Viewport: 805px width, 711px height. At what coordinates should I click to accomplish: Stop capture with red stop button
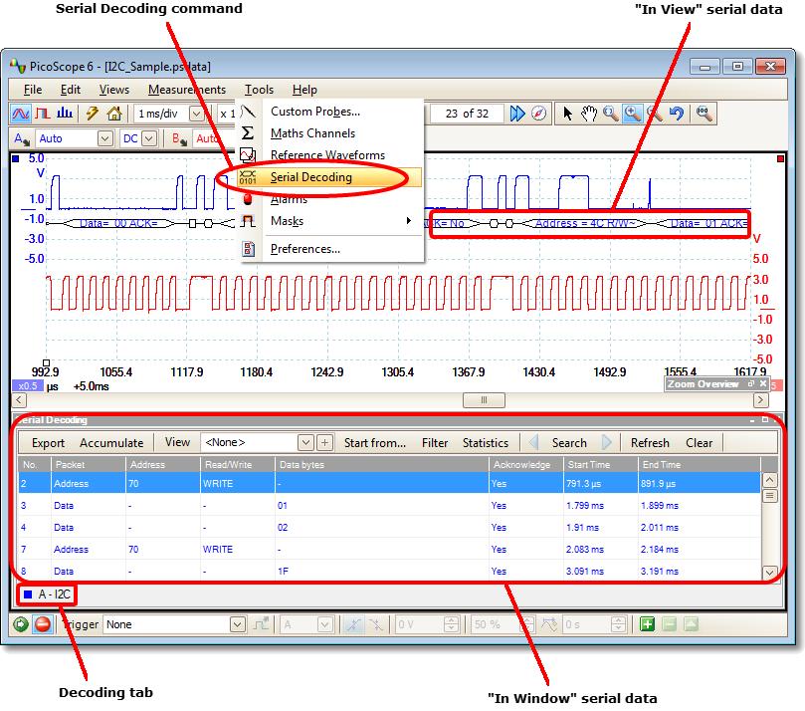coord(43,624)
